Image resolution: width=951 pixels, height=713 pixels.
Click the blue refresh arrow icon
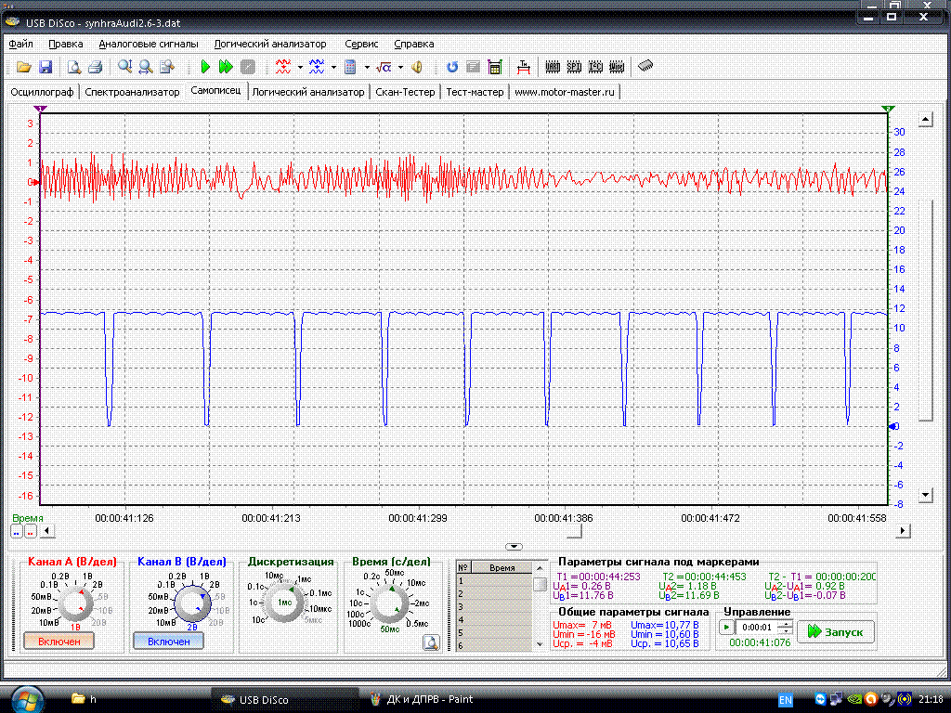452,67
